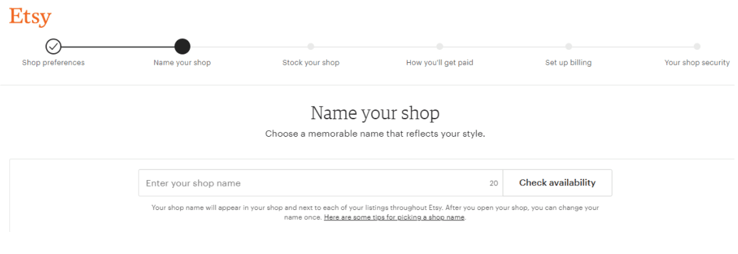
Task: Click the Set up billing step dot
Action: point(568,47)
